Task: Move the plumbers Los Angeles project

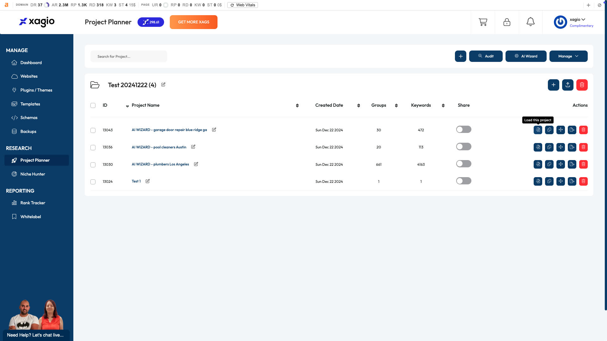Action: pyautogui.click(x=561, y=164)
